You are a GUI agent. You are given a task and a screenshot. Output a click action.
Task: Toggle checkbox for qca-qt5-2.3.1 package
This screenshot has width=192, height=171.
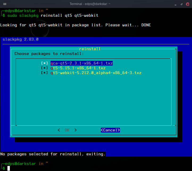44,63
